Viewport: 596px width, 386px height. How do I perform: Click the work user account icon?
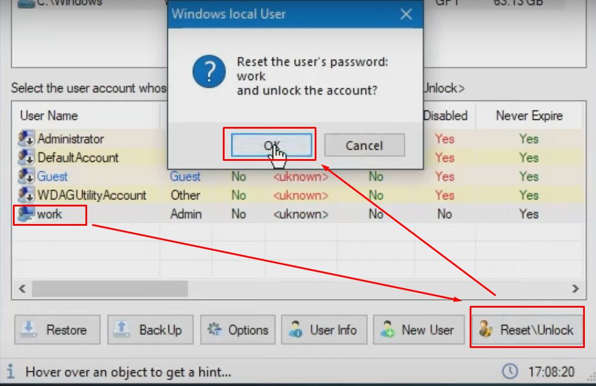pos(25,214)
